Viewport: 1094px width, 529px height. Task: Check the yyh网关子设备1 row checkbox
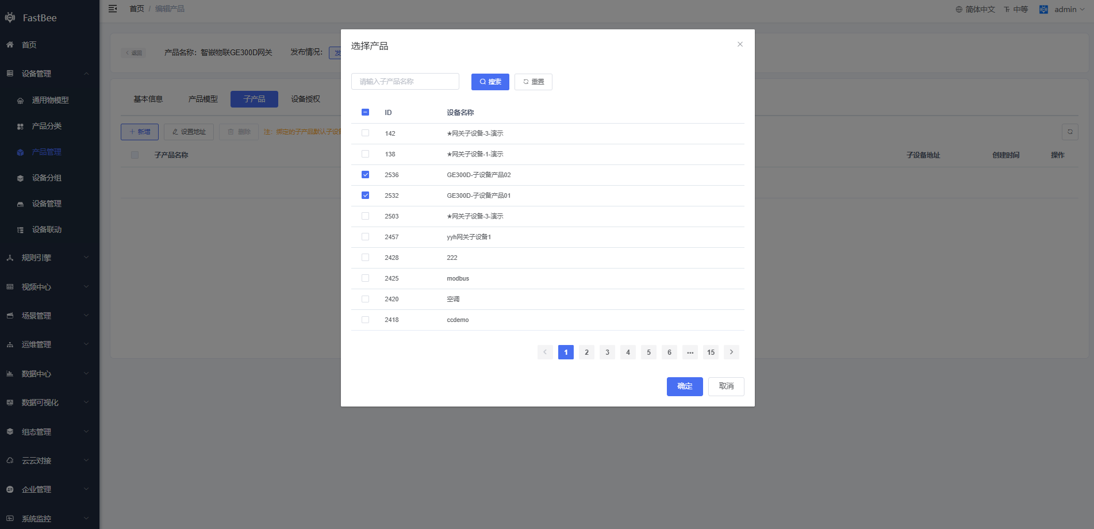coord(365,236)
